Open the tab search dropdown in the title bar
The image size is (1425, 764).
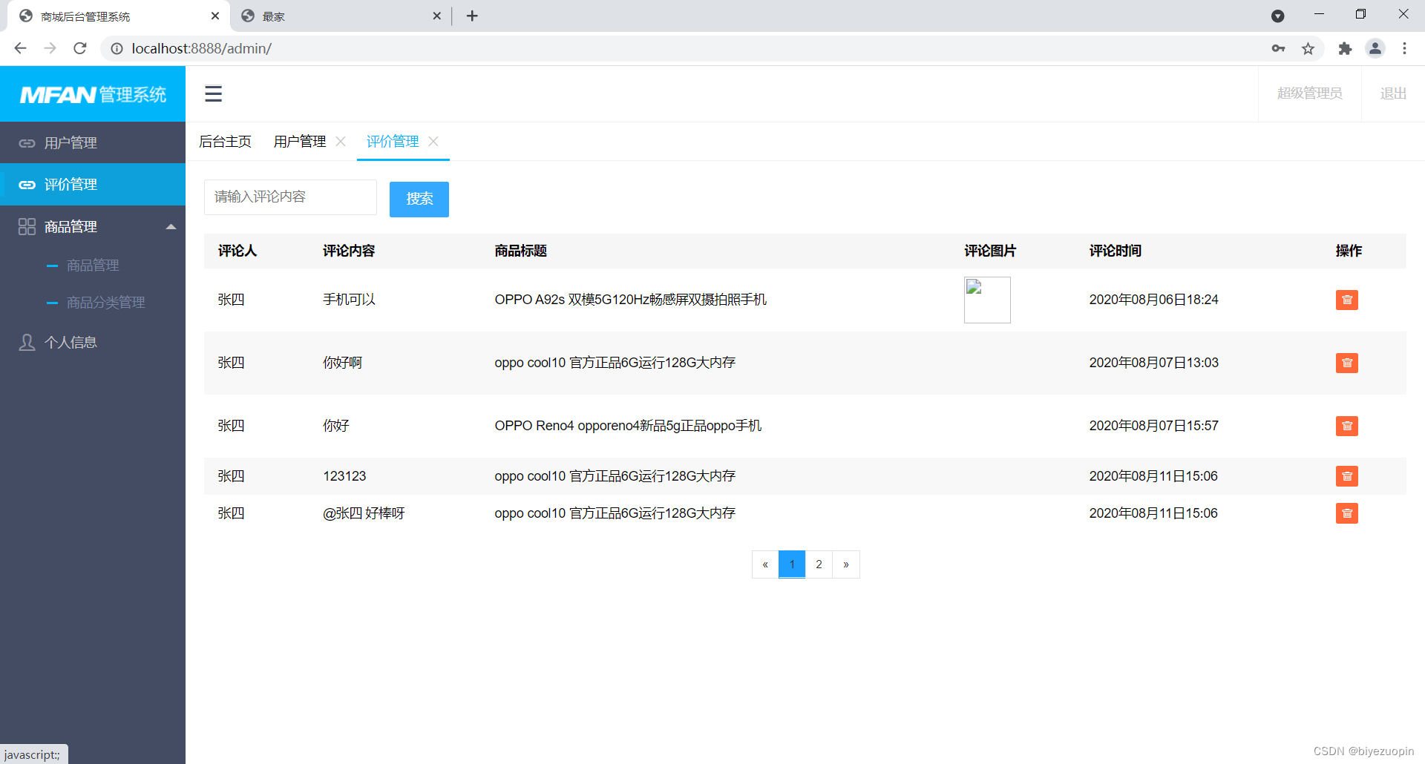[x=1277, y=16]
